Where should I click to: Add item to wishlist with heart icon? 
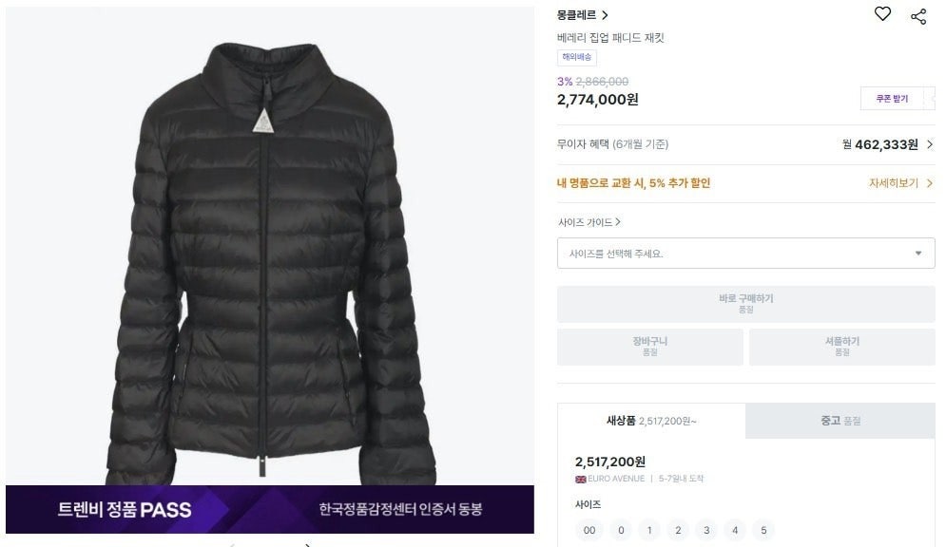(882, 14)
